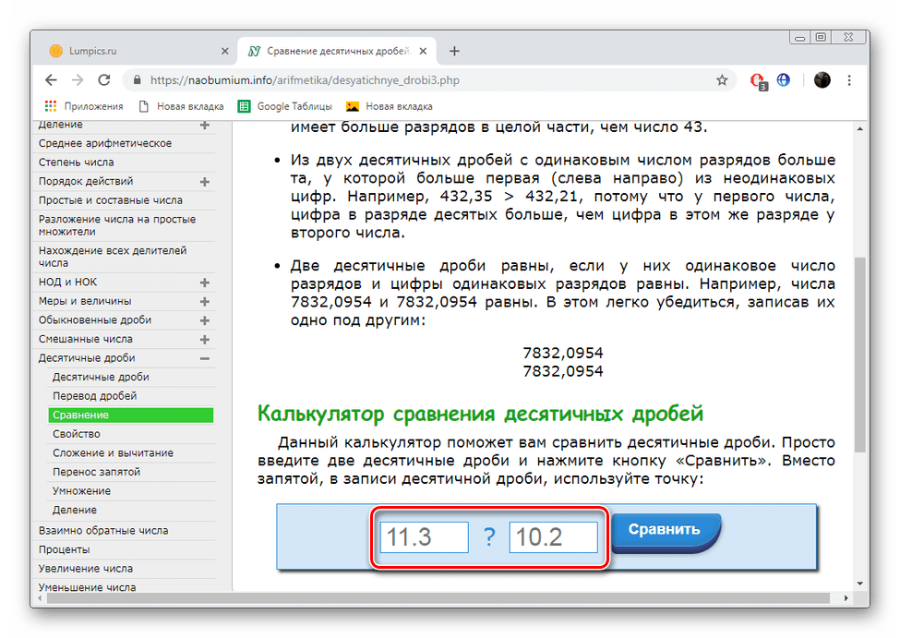The width and height of the screenshot is (900, 638).
Task: Open Уменьшение числа sidebar link
Action: 88,587
